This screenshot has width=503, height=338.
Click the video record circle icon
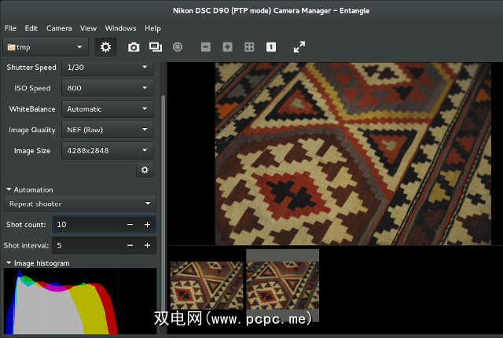click(x=178, y=47)
